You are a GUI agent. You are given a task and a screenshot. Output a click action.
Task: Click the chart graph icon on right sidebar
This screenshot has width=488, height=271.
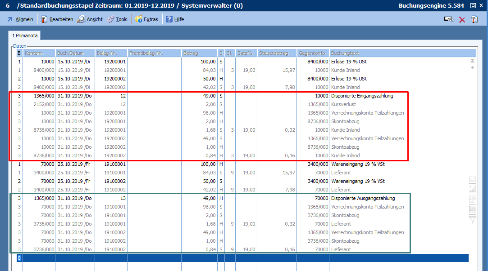pos(473,188)
